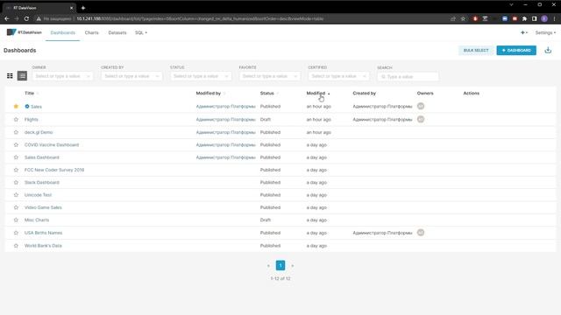Click the RT.DataVision logo

(25, 32)
